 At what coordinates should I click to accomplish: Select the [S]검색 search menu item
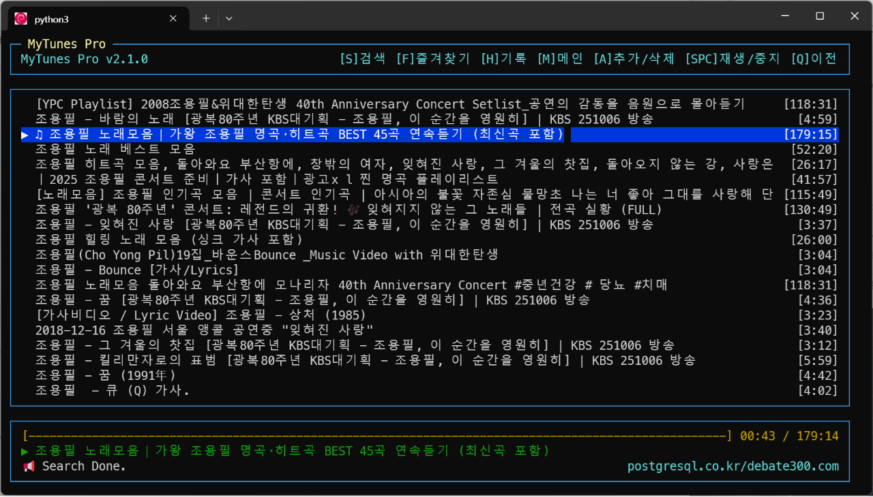[362, 59]
